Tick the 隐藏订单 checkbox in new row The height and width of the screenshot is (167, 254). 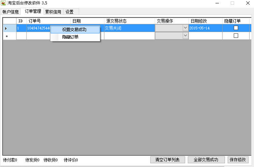[x=236, y=36]
